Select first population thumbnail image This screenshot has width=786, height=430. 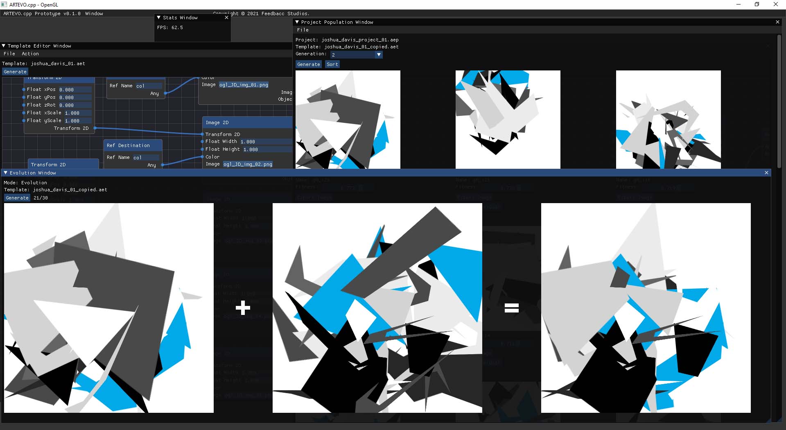click(348, 120)
